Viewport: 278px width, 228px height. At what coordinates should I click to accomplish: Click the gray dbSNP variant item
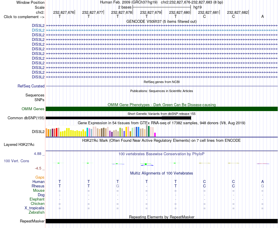click(x=176, y=118)
